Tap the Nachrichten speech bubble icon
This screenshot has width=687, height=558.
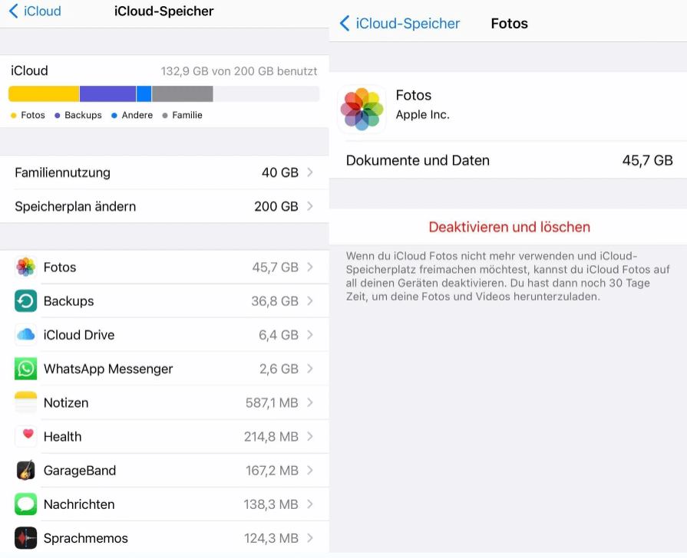(26, 504)
